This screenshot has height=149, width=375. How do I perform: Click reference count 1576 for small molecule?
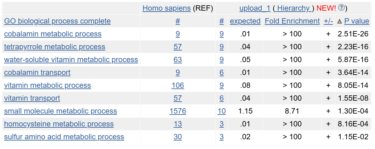point(178,111)
